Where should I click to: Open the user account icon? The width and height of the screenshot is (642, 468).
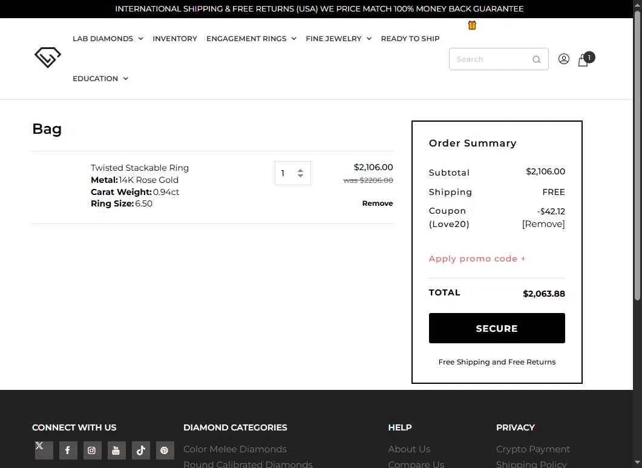click(x=564, y=59)
